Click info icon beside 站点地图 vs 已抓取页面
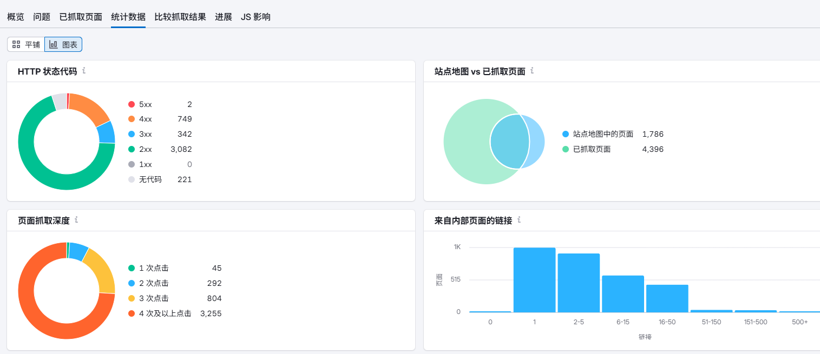Screen dimensions: 820x354 pos(532,71)
